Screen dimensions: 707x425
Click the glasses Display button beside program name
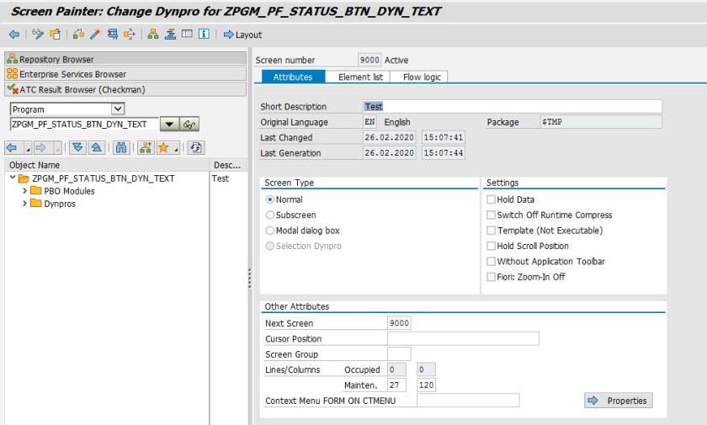pyautogui.click(x=190, y=125)
